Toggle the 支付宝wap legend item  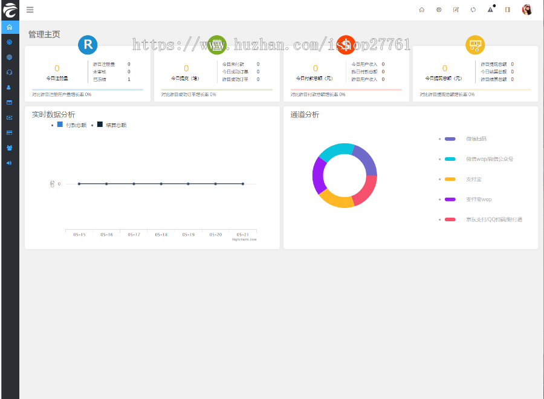click(x=468, y=199)
